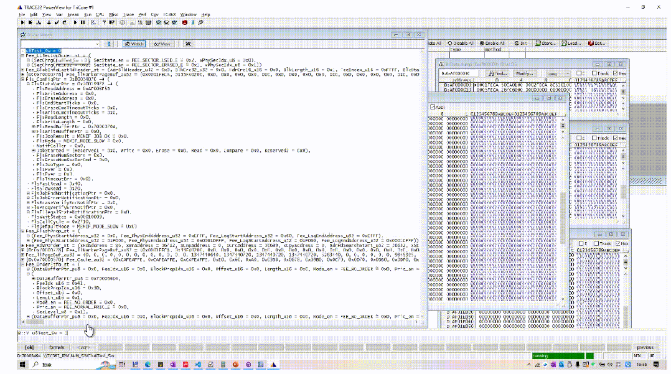Screen dimensions: 671x374
Task: Click the Store... button in breakpoint list
Action: (x=545, y=43)
